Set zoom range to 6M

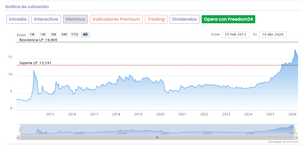coord(64,35)
